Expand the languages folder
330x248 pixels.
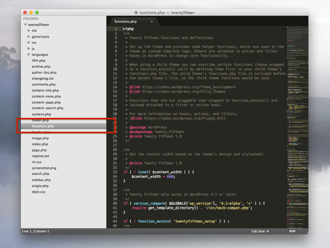[29, 55]
